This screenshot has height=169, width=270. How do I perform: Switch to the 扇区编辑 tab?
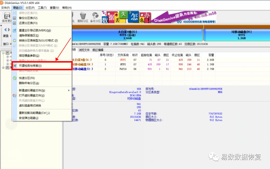point(98,50)
